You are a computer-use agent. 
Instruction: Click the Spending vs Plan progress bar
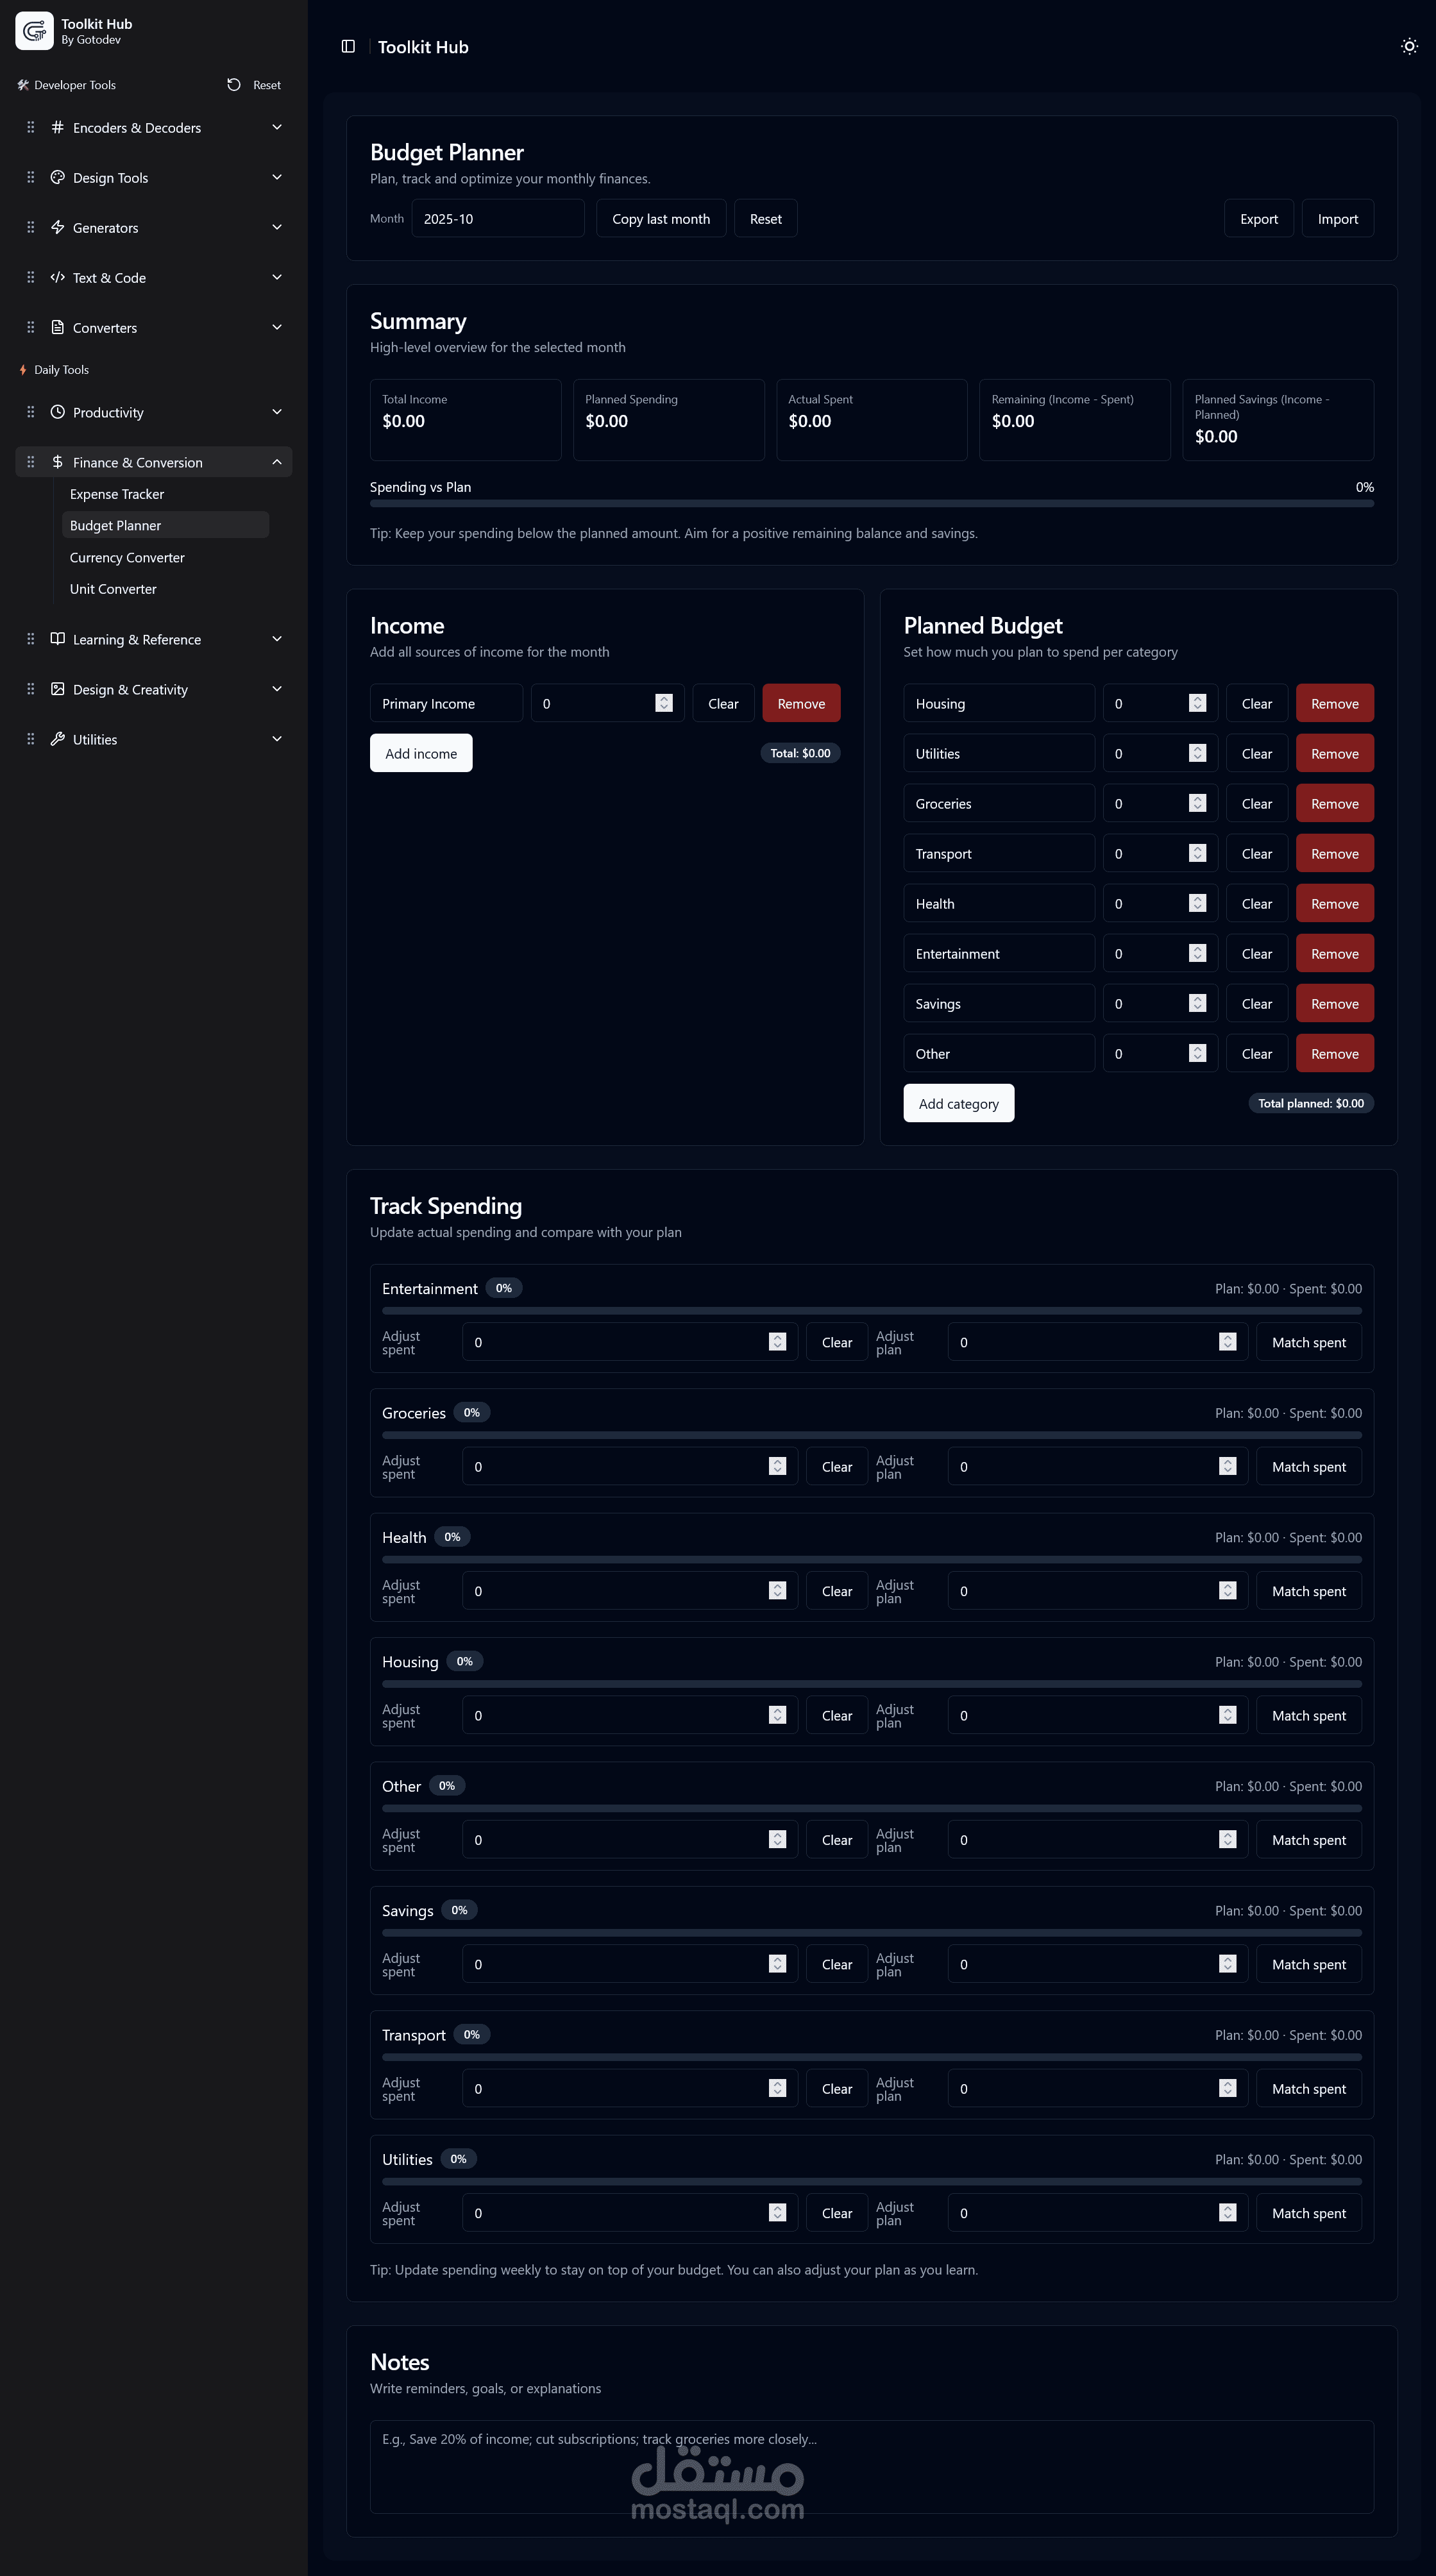[x=871, y=504]
